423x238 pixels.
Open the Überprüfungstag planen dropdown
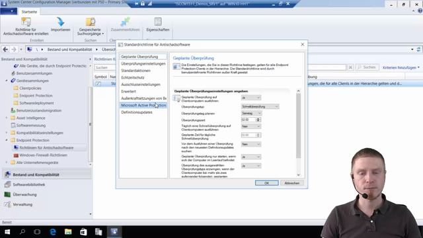pyautogui.click(x=251, y=113)
